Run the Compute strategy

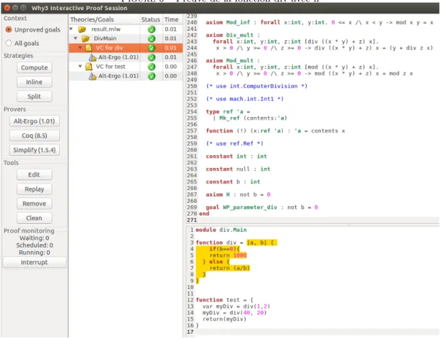(34, 67)
